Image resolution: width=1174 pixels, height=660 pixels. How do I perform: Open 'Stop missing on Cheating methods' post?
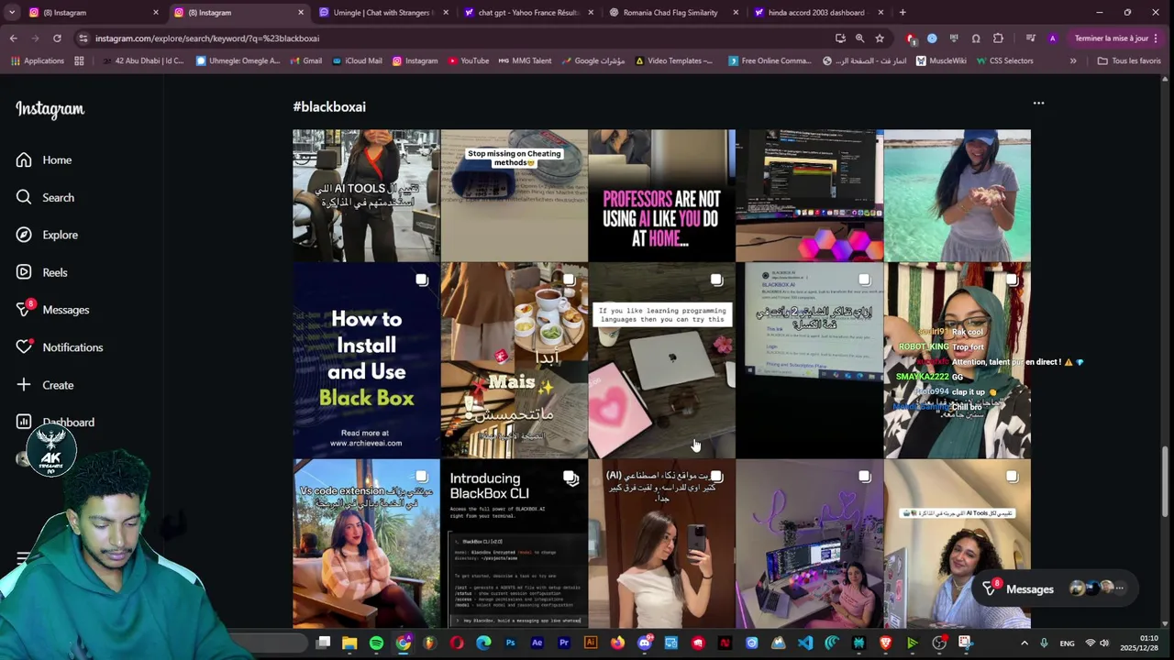[514, 195]
